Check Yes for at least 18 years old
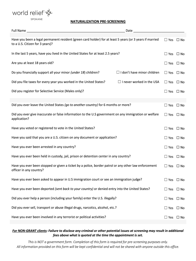 (x=166, y=63)
